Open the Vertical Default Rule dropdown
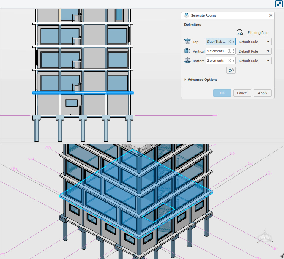The image size is (284, 259). 254,51
